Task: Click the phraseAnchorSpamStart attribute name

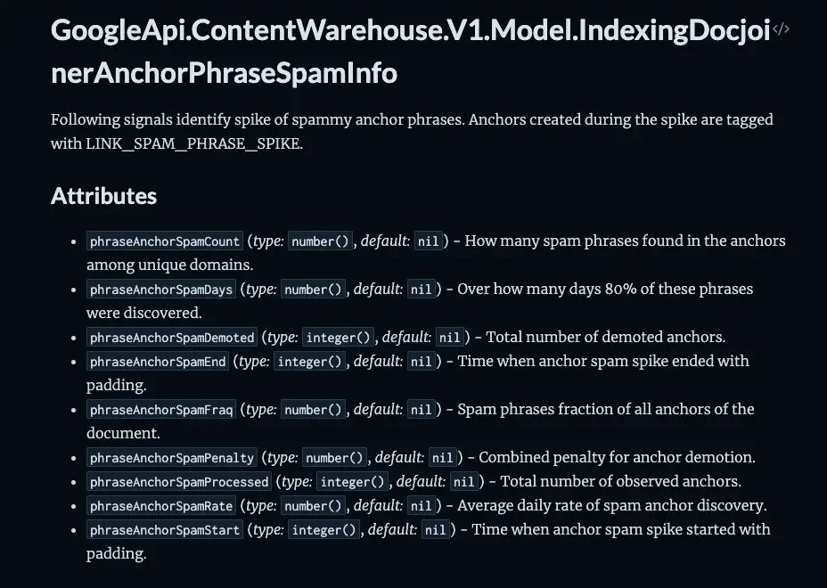Action: [x=165, y=529]
